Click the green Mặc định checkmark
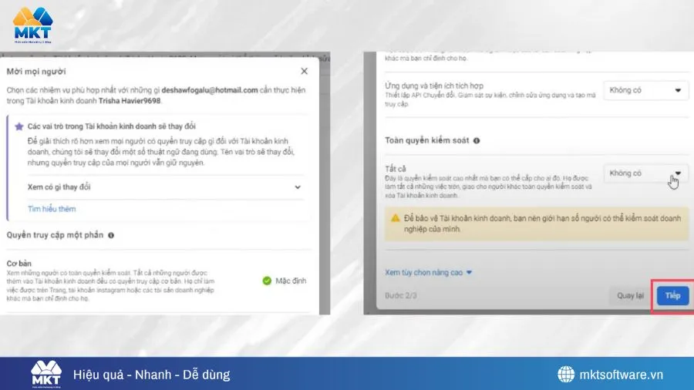This screenshot has height=390, width=694. [x=267, y=281]
